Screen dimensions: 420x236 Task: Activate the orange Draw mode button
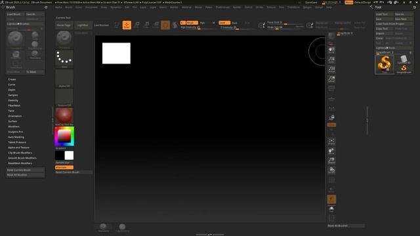click(127, 25)
